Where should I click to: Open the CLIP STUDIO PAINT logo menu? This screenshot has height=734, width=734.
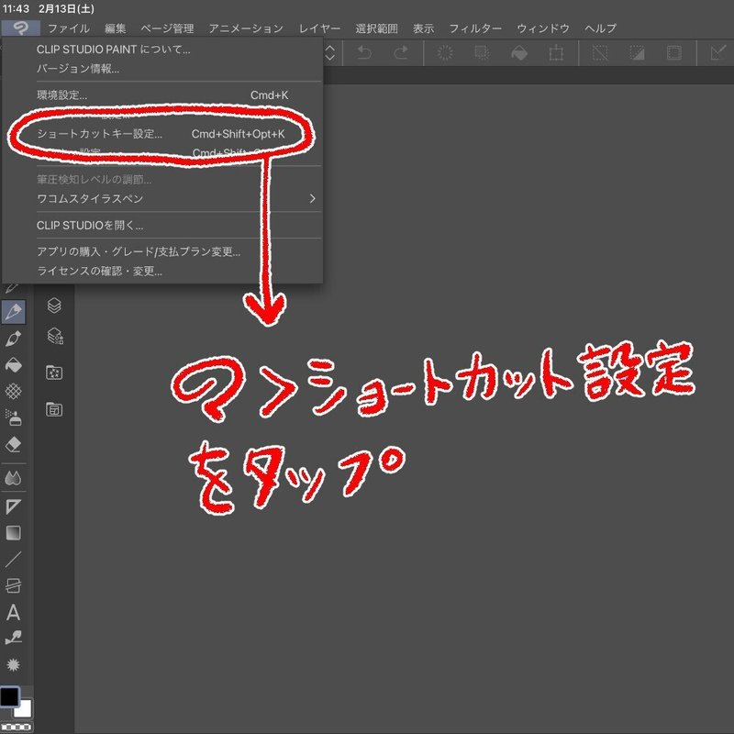point(20,28)
